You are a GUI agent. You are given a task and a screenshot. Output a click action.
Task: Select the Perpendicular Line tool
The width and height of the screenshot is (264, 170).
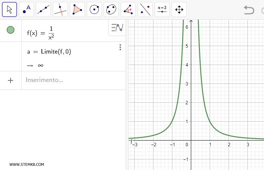click(60, 9)
